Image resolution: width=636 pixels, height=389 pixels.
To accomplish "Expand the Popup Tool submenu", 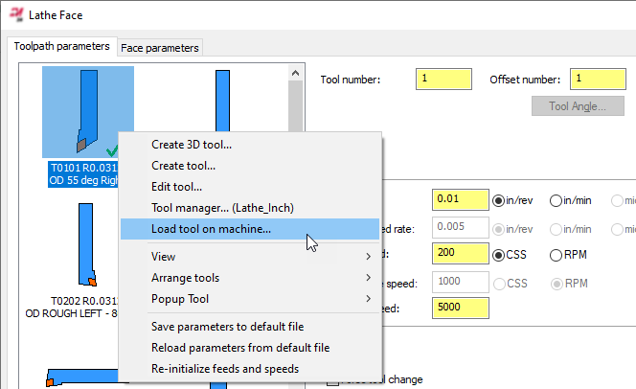I will [251, 299].
